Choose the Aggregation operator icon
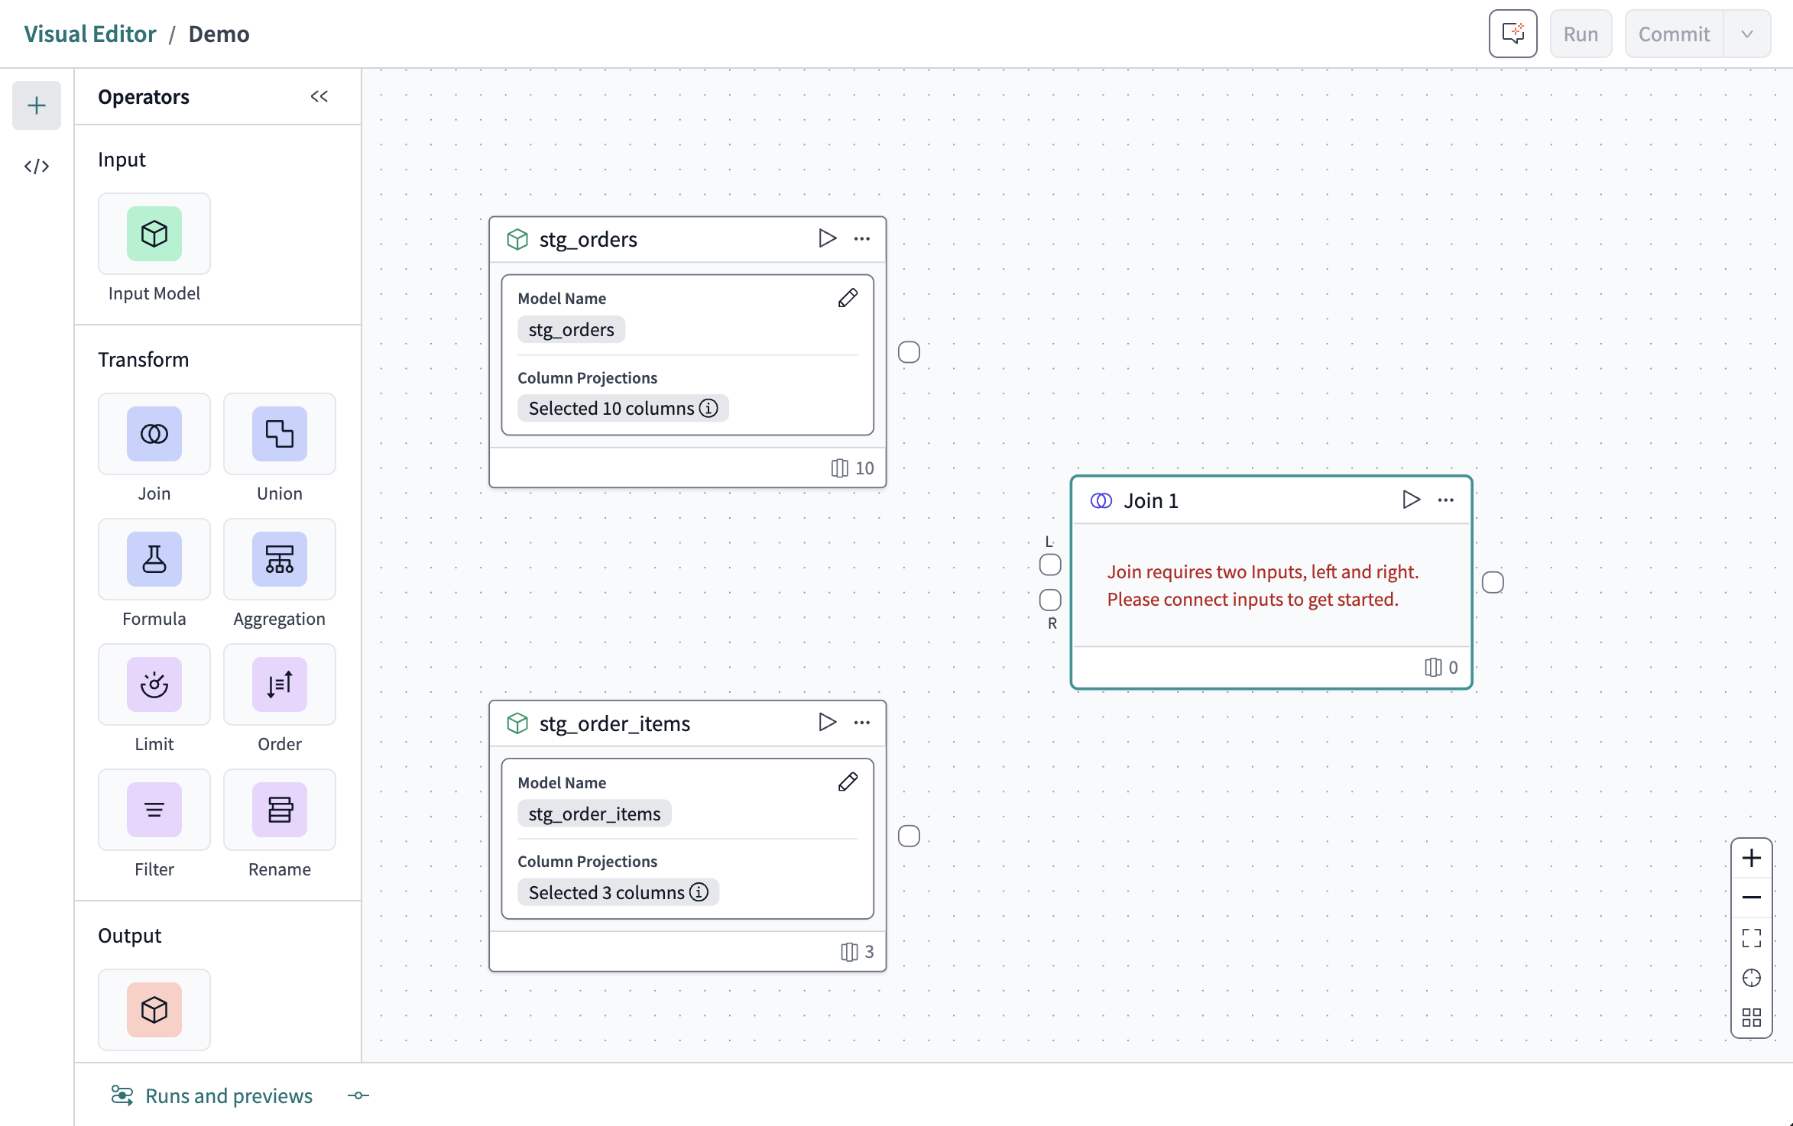 (279, 559)
